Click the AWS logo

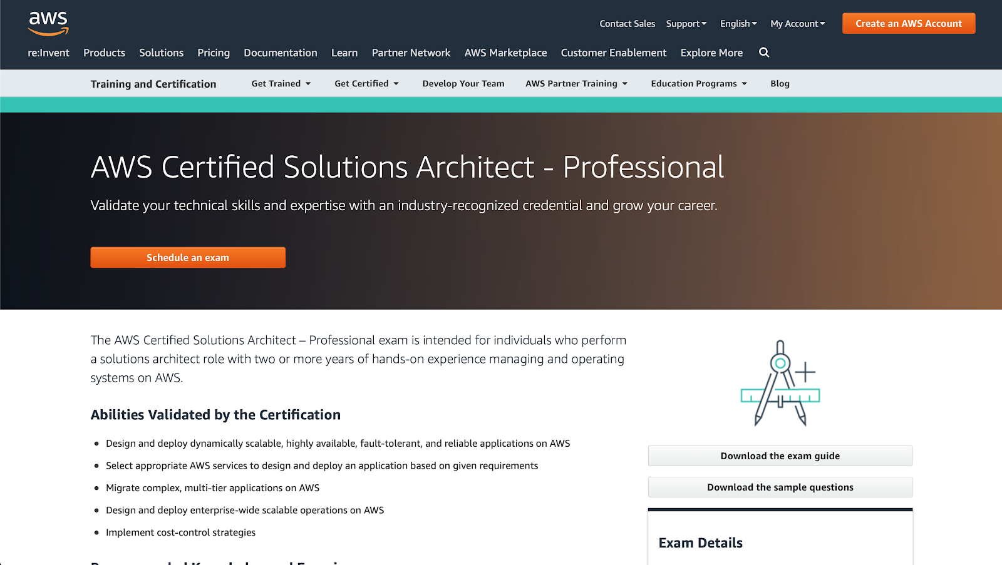click(x=48, y=23)
